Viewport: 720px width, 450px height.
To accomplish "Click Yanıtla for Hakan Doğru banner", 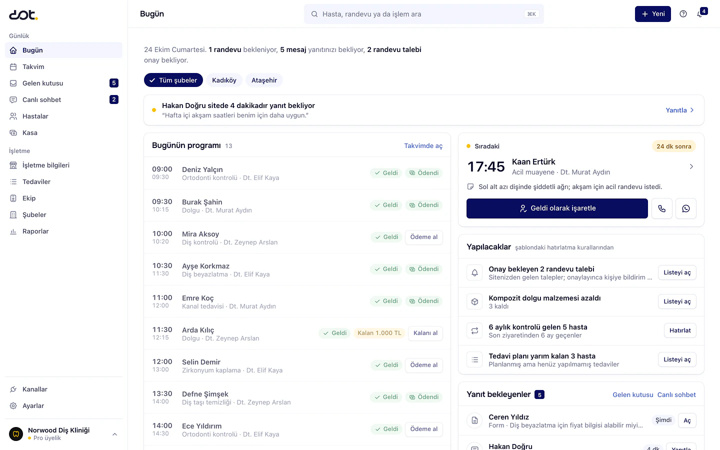I will coord(680,110).
